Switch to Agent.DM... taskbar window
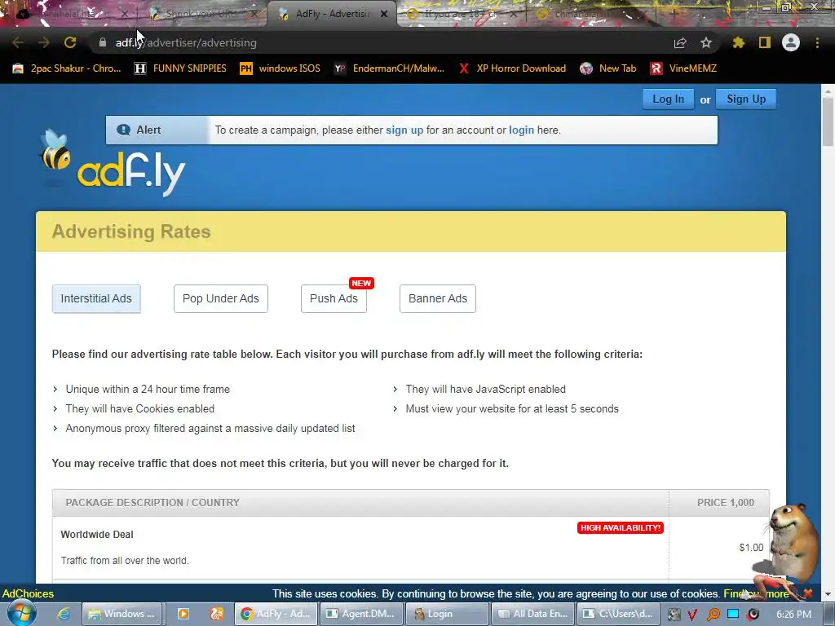The image size is (835, 626). coord(361,614)
